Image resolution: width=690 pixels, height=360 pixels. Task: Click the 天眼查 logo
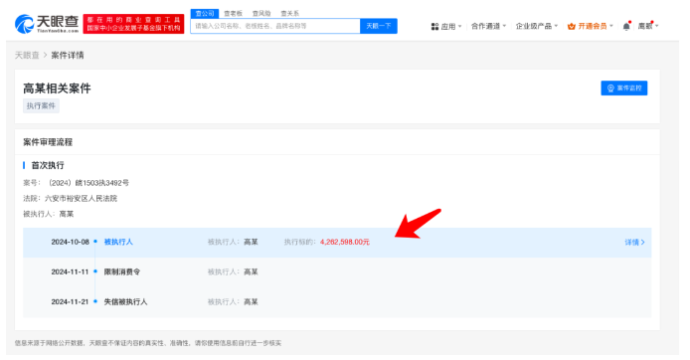(47, 24)
